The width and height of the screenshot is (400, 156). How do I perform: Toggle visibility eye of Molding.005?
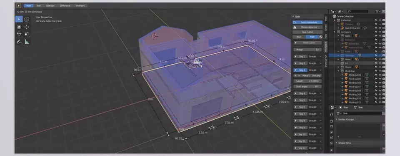[380, 79]
